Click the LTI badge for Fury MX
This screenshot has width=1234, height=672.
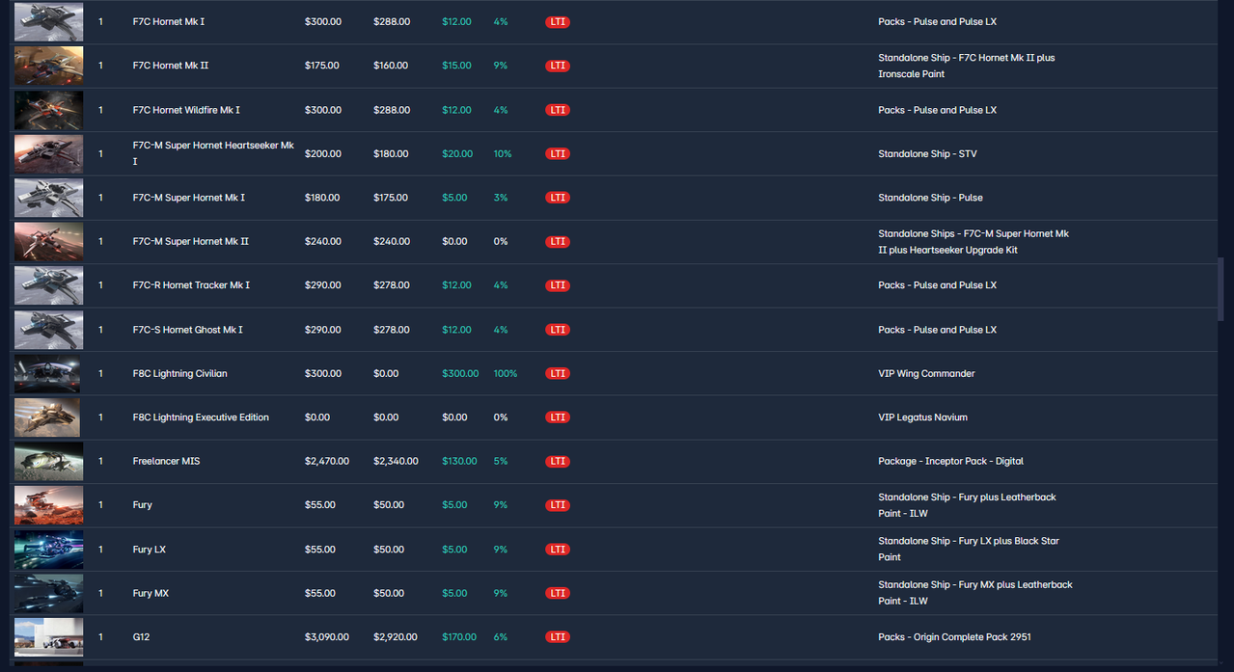[x=558, y=594]
